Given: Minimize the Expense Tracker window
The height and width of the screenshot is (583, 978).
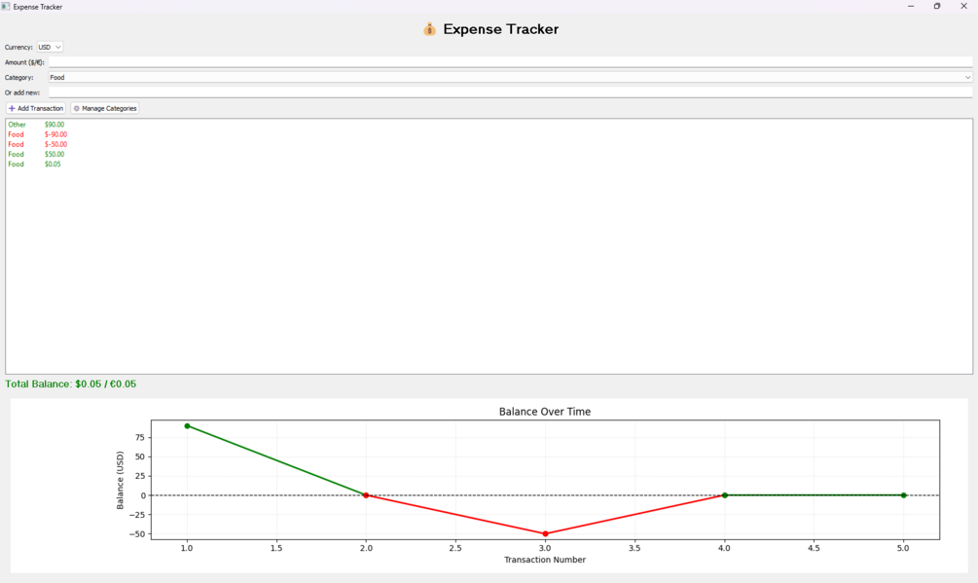Looking at the screenshot, I should tap(911, 6).
